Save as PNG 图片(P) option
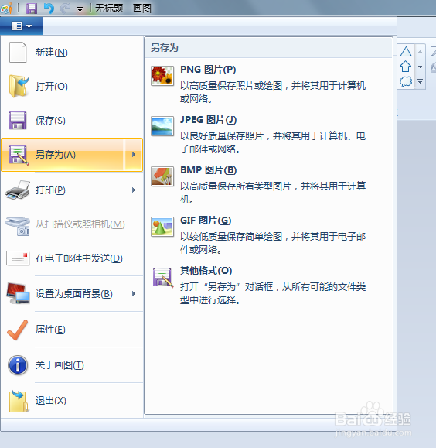This screenshot has width=436, height=448. tap(268, 84)
